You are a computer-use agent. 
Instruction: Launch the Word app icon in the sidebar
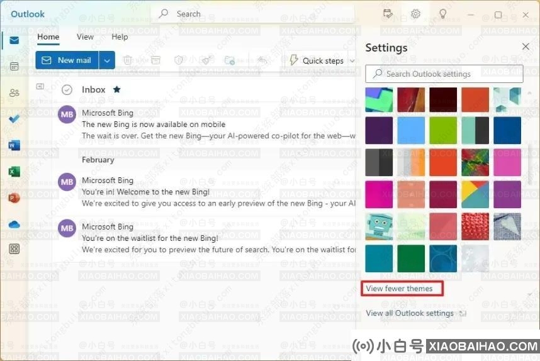(x=14, y=145)
